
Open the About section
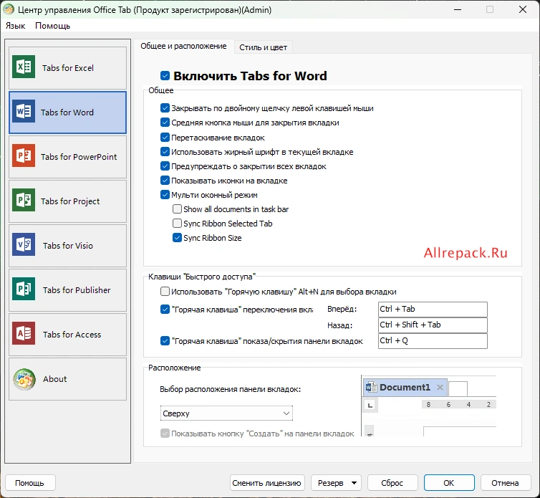[67, 379]
